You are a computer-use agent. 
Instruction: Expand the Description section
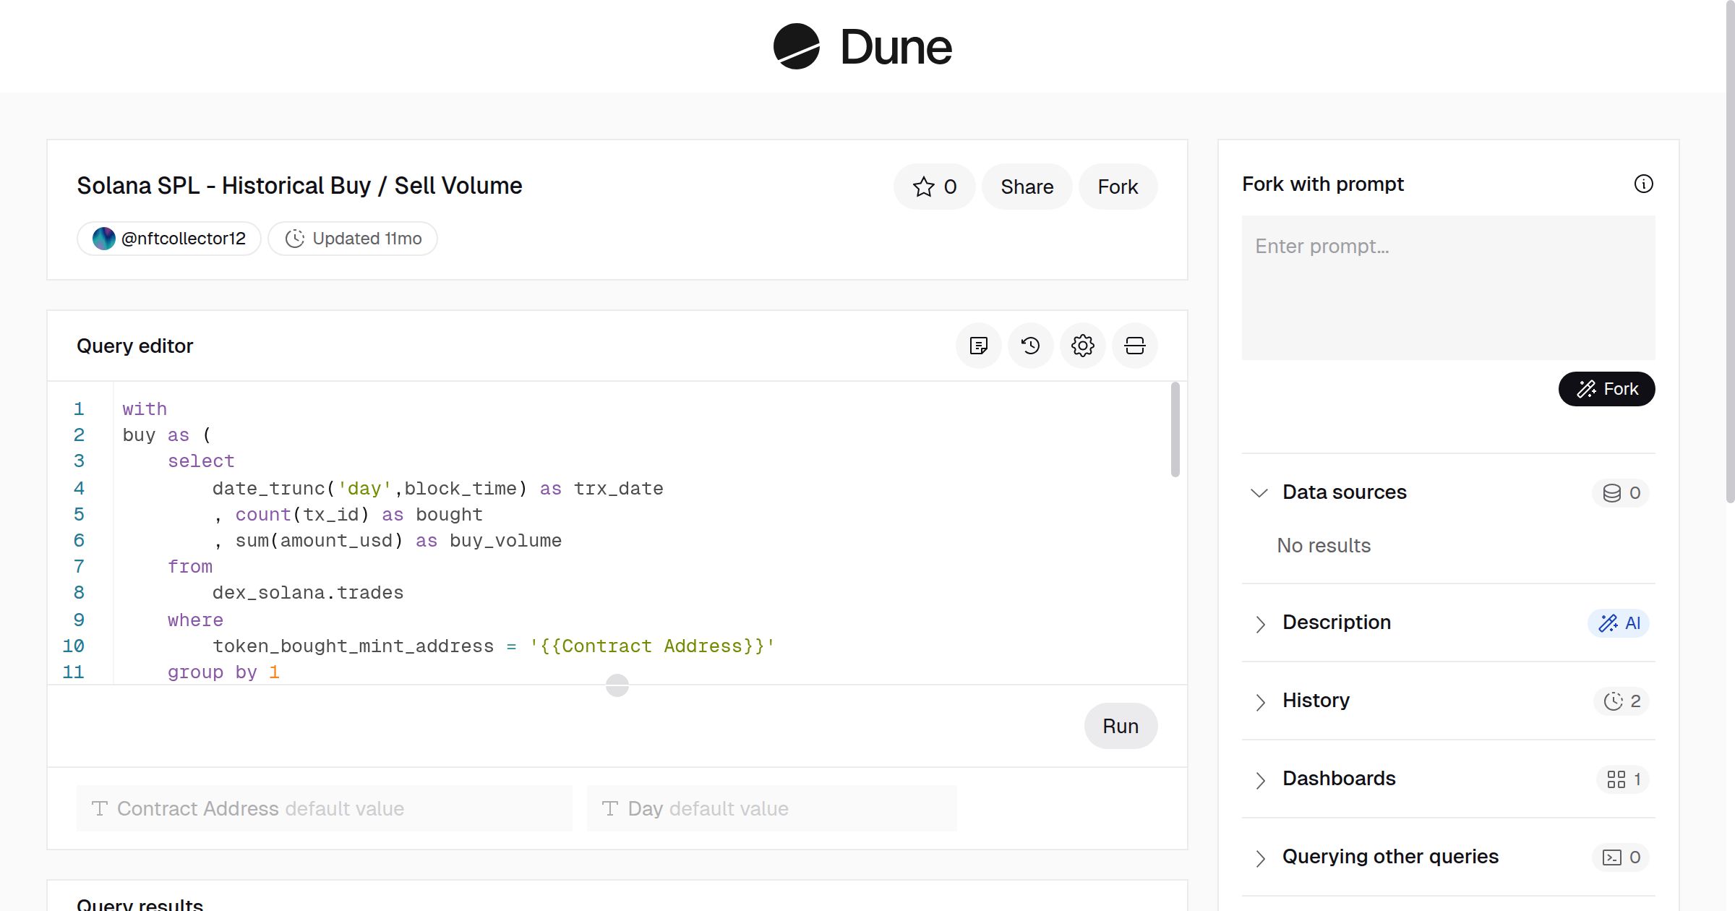tap(1261, 623)
